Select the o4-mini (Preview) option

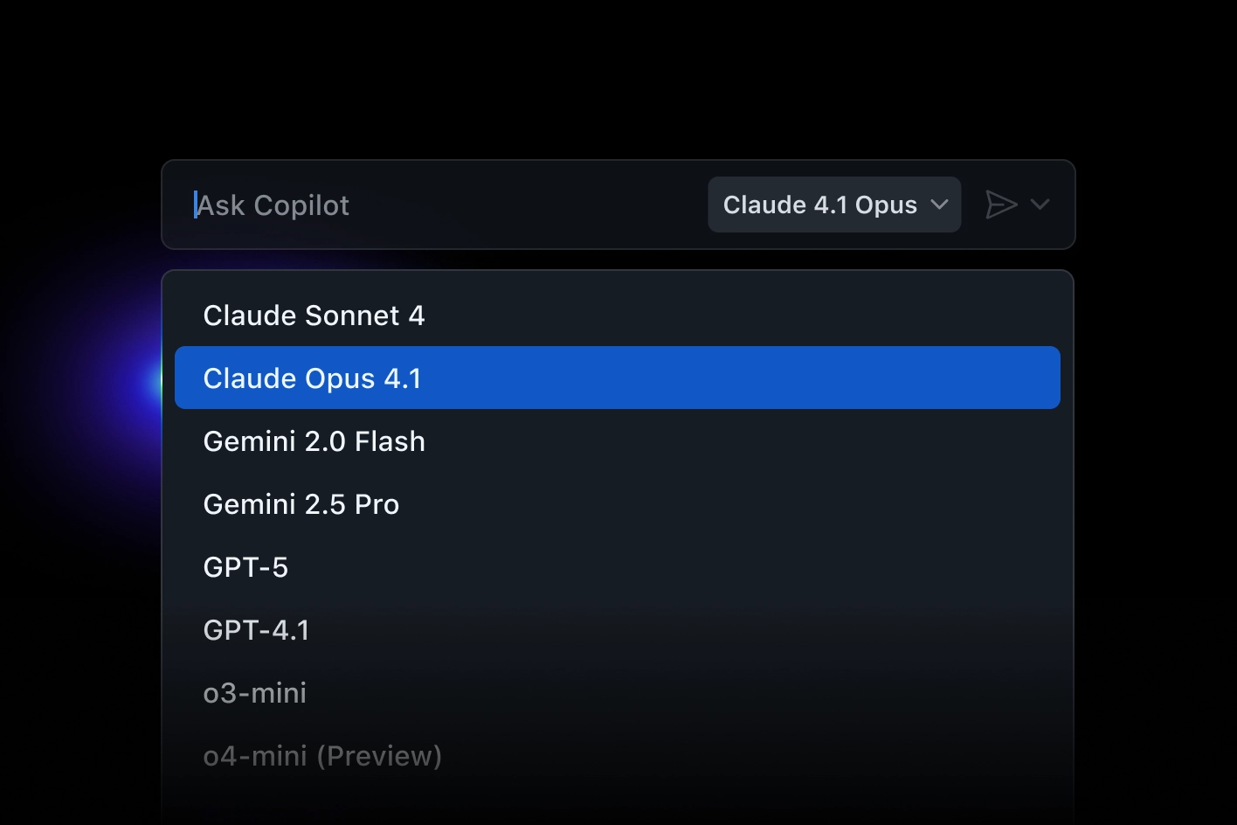[617, 756]
